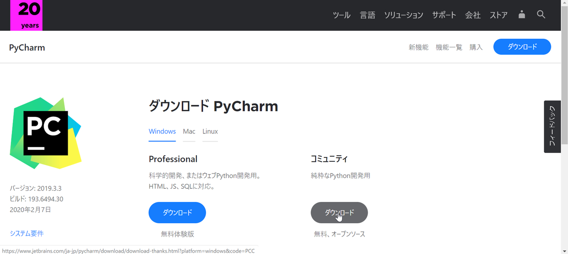Viewport: 568px width, 254px height.
Task: Open site search magnifier icon
Action: 541,15
